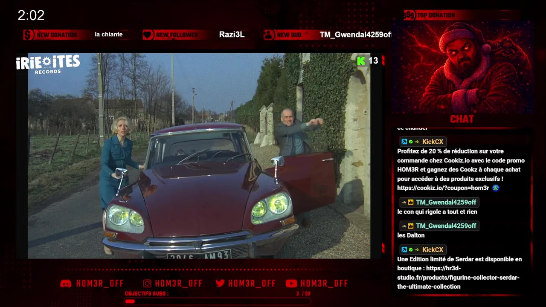Click the HOM3R_OFF text next to YouTube icon
The height and width of the screenshot is (307, 546).
coord(324,284)
